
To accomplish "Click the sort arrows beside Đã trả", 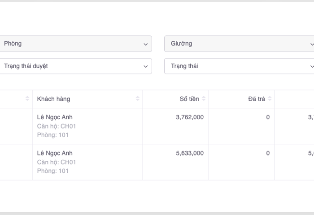I will tap(270, 99).
